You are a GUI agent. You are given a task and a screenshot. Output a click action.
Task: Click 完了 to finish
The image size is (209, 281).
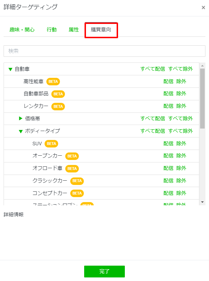click(104, 271)
